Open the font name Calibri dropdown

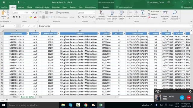25,13
